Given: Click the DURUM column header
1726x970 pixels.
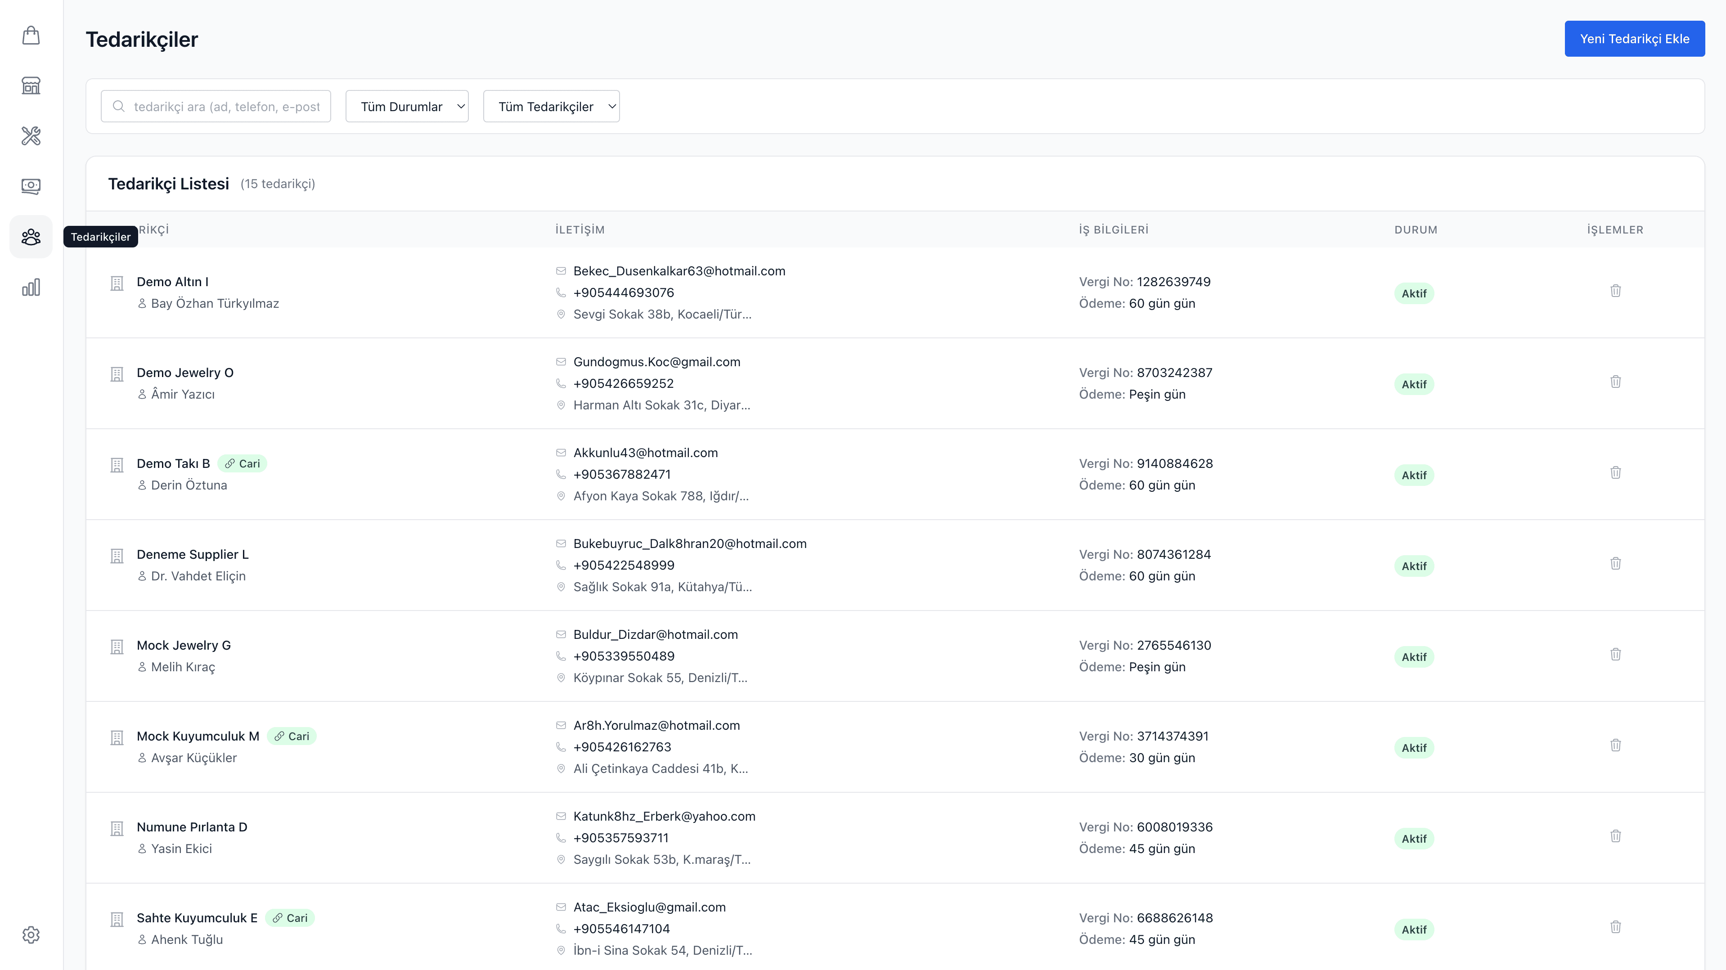Looking at the screenshot, I should [x=1416, y=230].
